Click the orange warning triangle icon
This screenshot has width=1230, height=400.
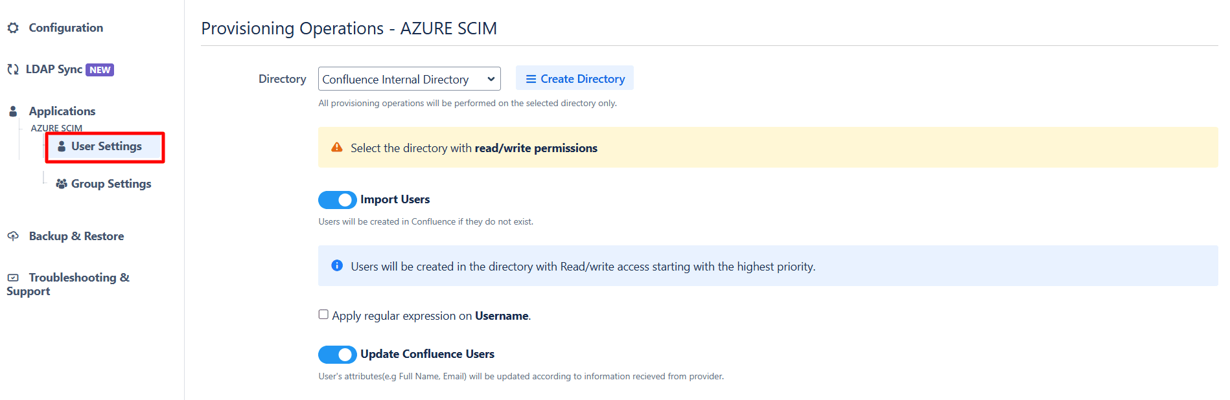click(x=337, y=148)
